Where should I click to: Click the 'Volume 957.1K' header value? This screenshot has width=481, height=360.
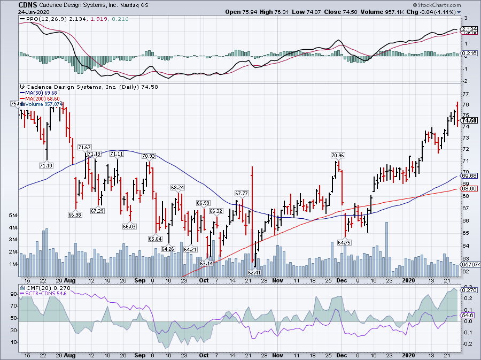(x=382, y=12)
